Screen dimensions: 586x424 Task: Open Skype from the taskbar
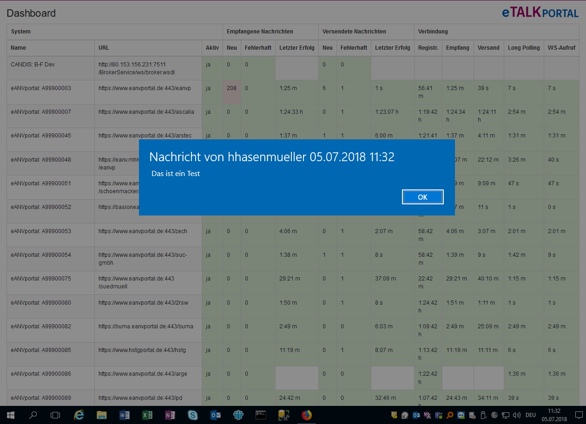pos(193,415)
